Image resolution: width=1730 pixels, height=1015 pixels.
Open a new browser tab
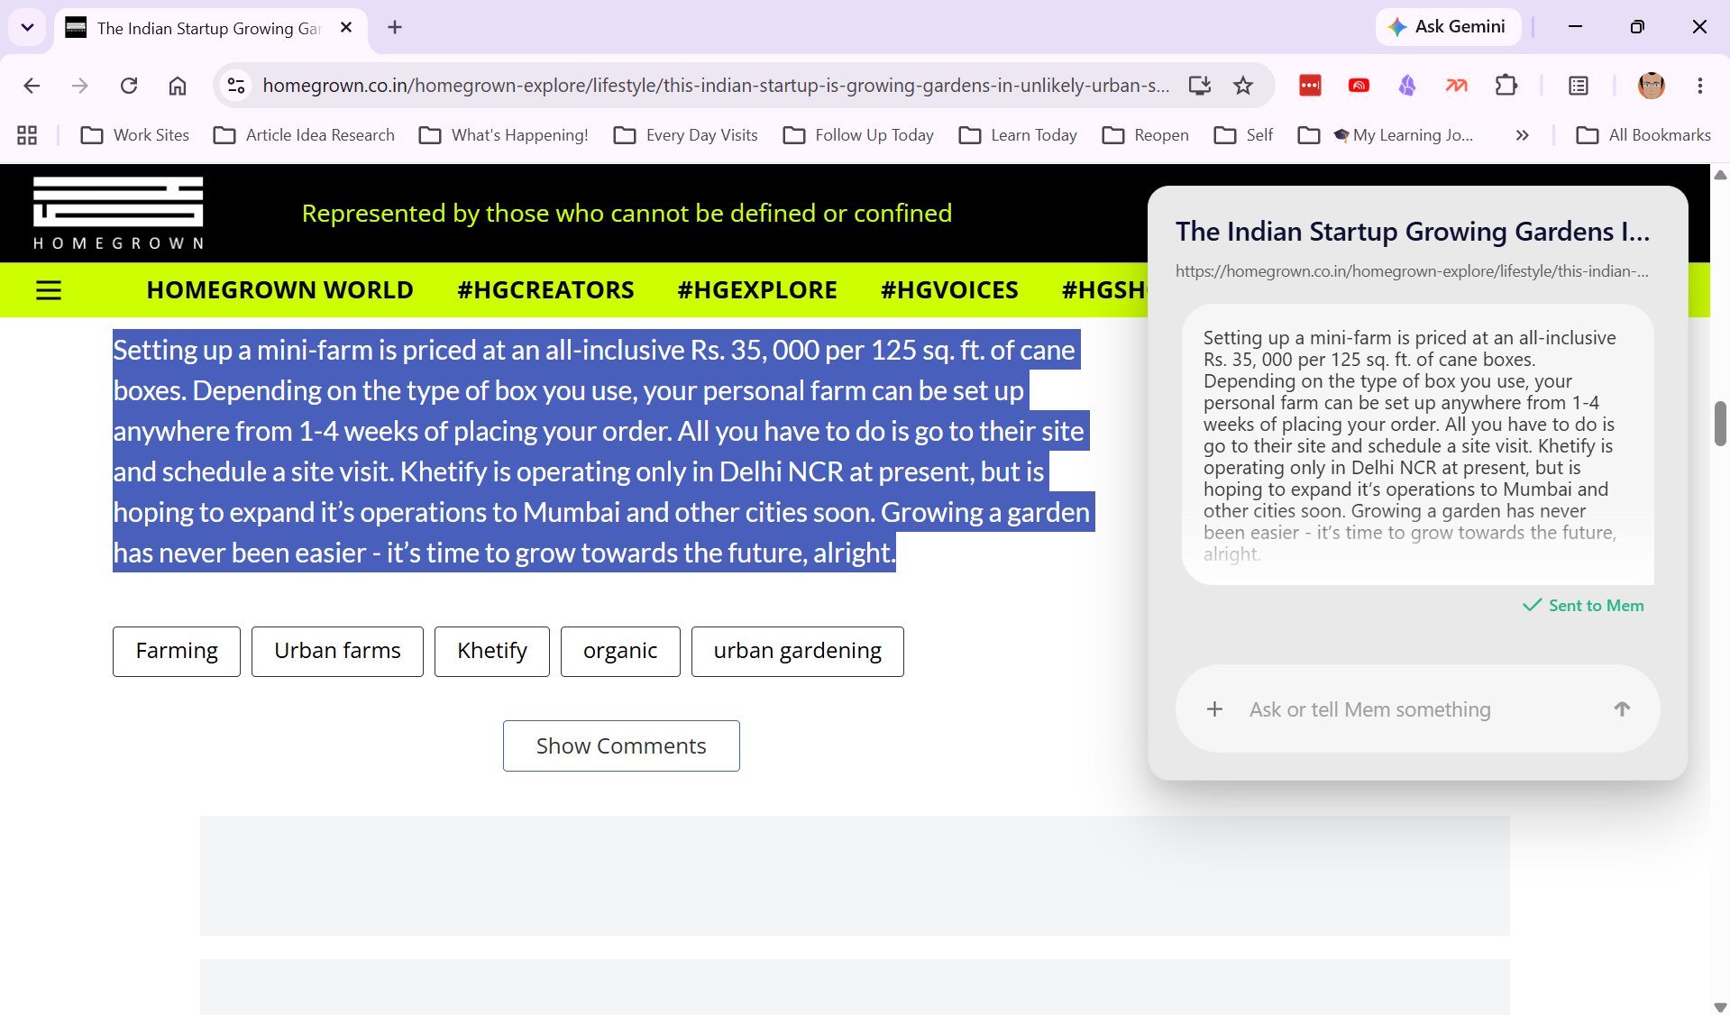point(395,28)
